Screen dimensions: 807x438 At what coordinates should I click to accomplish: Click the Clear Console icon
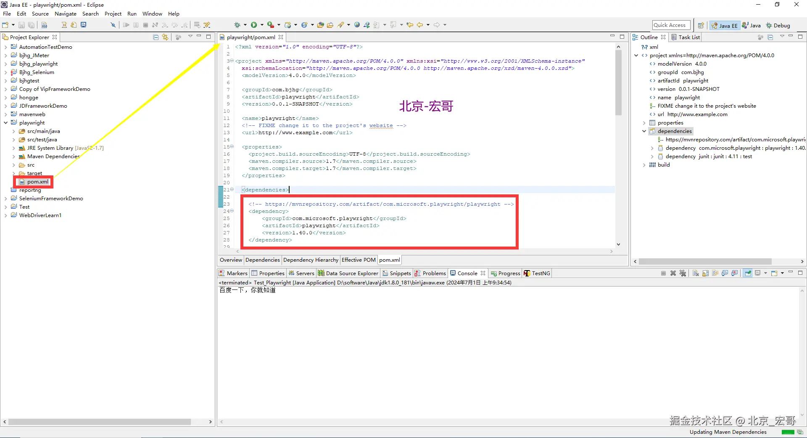click(x=696, y=273)
